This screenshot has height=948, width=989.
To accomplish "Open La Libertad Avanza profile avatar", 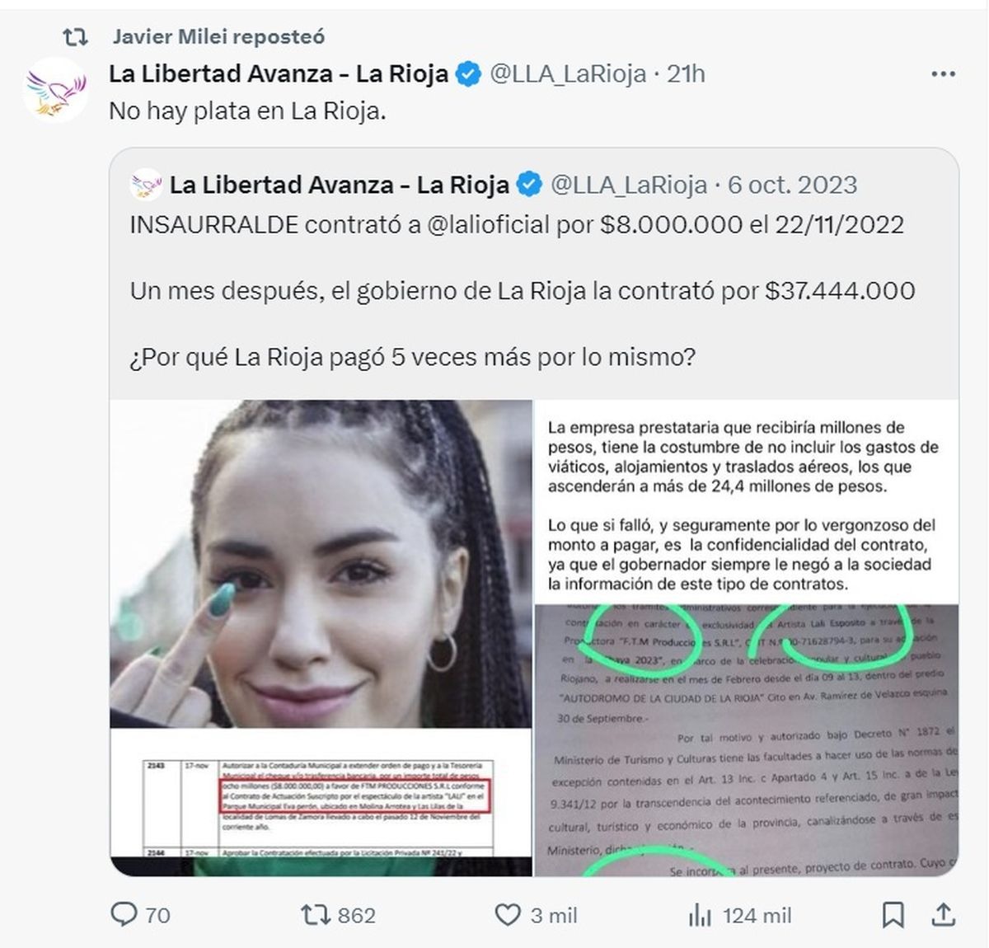I will point(54,90).
